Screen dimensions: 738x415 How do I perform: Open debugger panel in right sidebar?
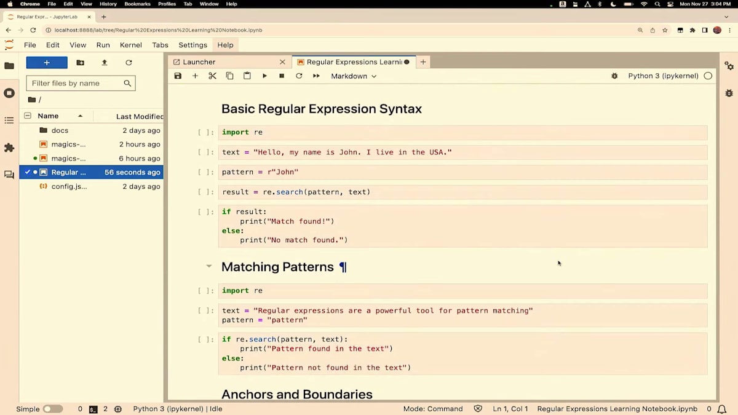[x=729, y=93]
